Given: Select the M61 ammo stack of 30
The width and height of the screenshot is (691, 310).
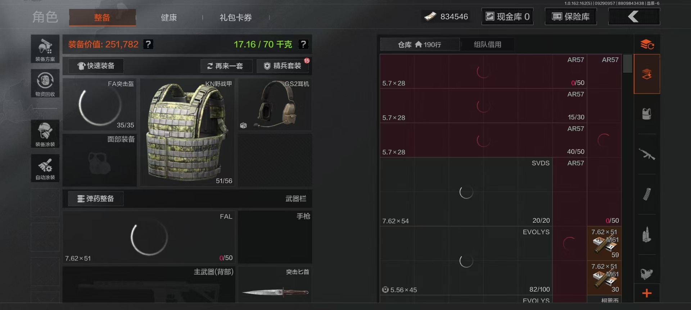Looking at the screenshot, I should coord(604,278).
